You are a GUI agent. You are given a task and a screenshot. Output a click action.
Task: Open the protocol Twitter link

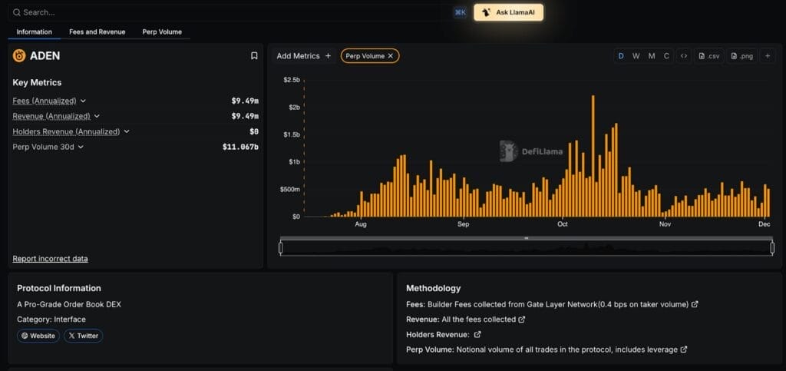[x=83, y=336]
